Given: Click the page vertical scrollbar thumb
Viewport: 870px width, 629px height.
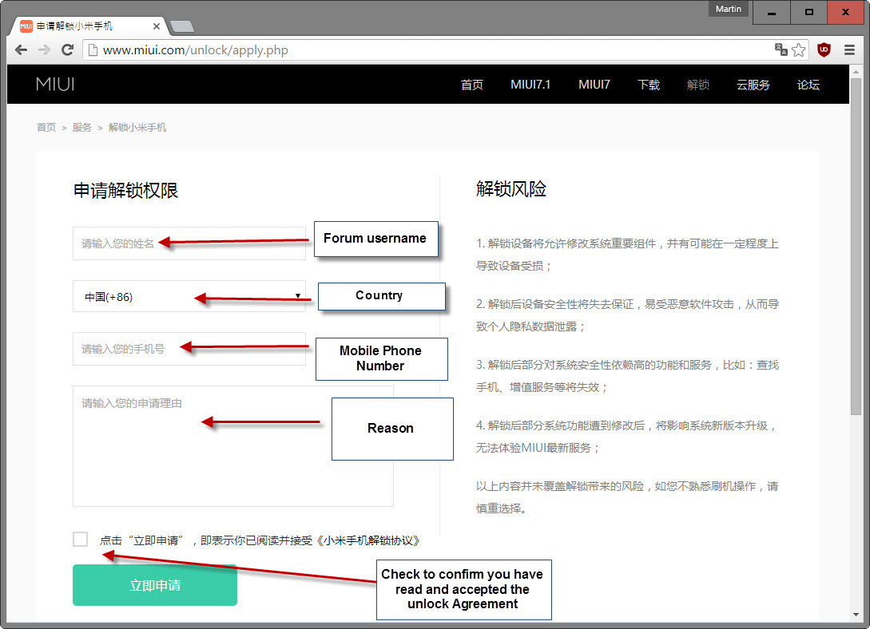Looking at the screenshot, I should (856, 247).
